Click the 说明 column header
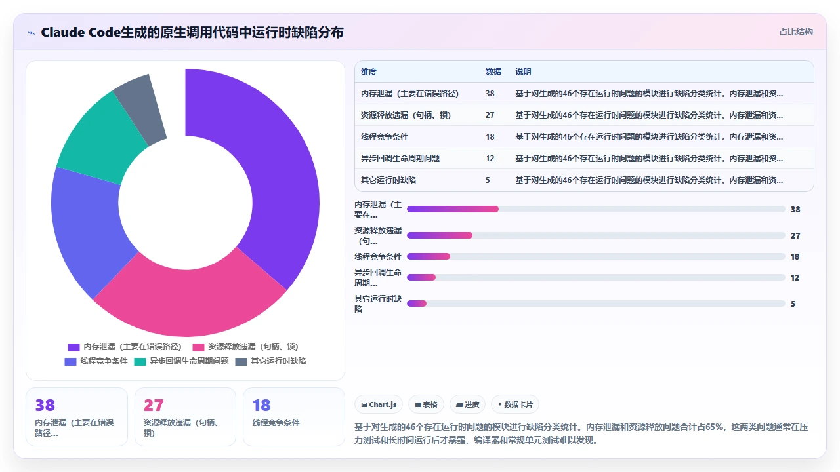This screenshot has height=472, width=840. pyautogui.click(x=523, y=71)
